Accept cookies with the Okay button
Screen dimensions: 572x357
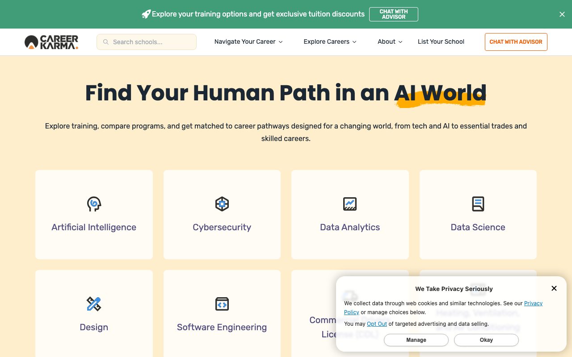pyautogui.click(x=486, y=340)
